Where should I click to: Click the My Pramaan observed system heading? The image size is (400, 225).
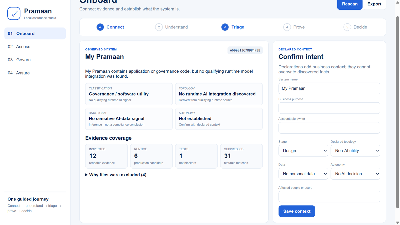pyautogui.click(x=105, y=57)
